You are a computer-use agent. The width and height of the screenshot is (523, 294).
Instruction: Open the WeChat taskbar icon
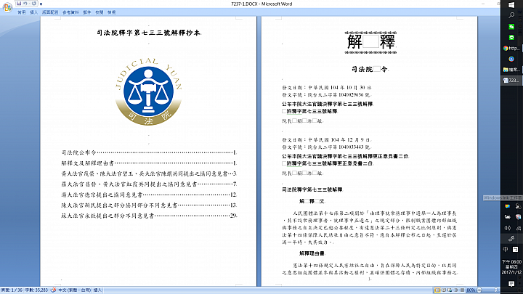tap(511, 27)
